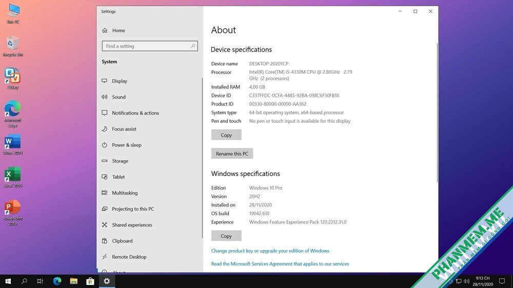Click the Settings gear on taskbar
This screenshot has width=513, height=288.
[107, 281]
